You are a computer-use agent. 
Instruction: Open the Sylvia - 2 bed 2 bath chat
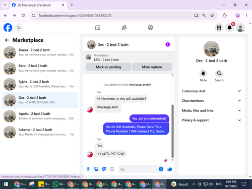40,84
